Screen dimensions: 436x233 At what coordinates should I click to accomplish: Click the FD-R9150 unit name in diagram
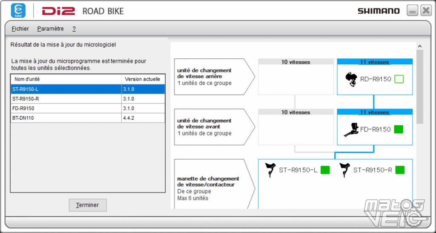coord(376,129)
